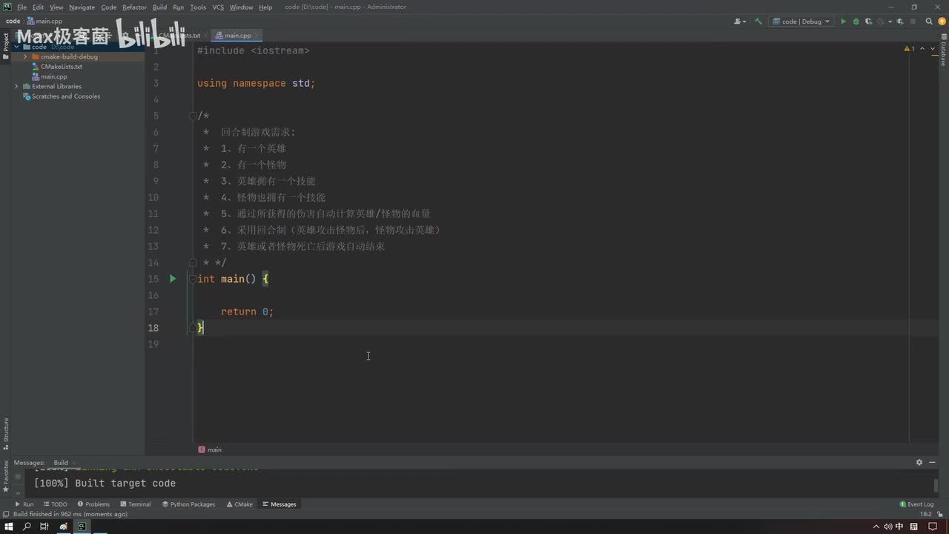Select main.cpp in project tree
This screenshot has width=949, height=534.
[x=49, y=76]
